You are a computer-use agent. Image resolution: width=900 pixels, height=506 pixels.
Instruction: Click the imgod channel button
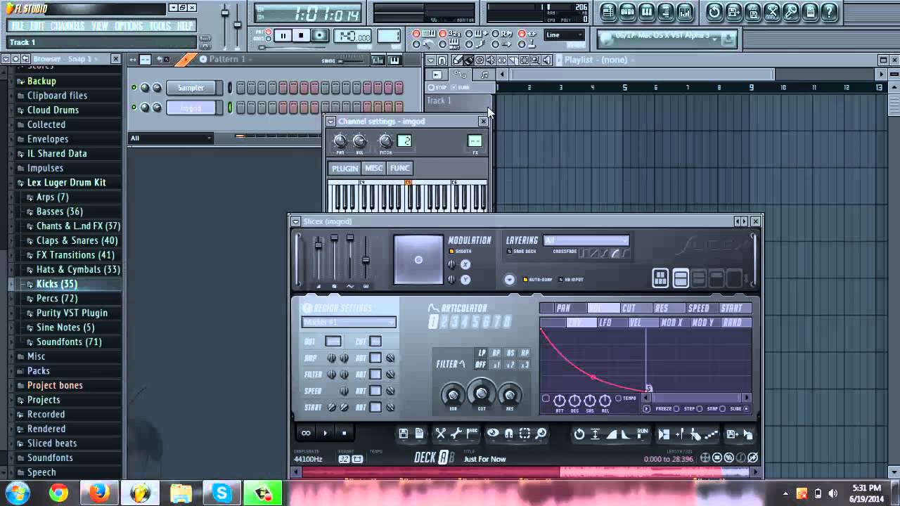(x=191, y=108)
